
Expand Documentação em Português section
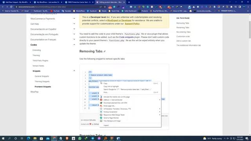point(74,34)
